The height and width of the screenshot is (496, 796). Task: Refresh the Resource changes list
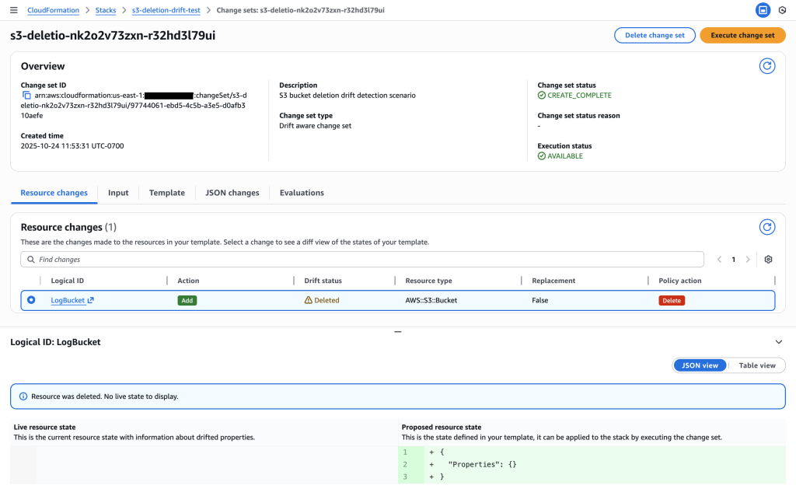(766, 227)
